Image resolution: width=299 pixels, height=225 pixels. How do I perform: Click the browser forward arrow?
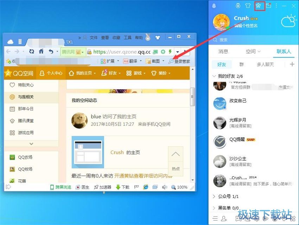point(17,51)
